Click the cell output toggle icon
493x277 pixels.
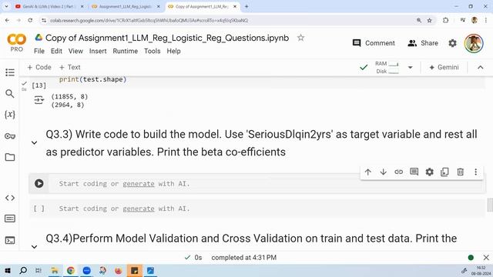(39, 100)
